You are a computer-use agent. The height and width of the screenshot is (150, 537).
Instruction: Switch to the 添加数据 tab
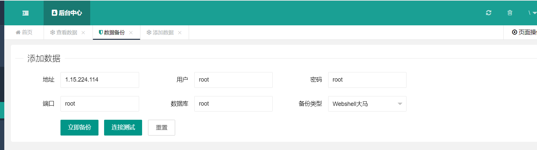pyautogui.click(x=163, y=33)
